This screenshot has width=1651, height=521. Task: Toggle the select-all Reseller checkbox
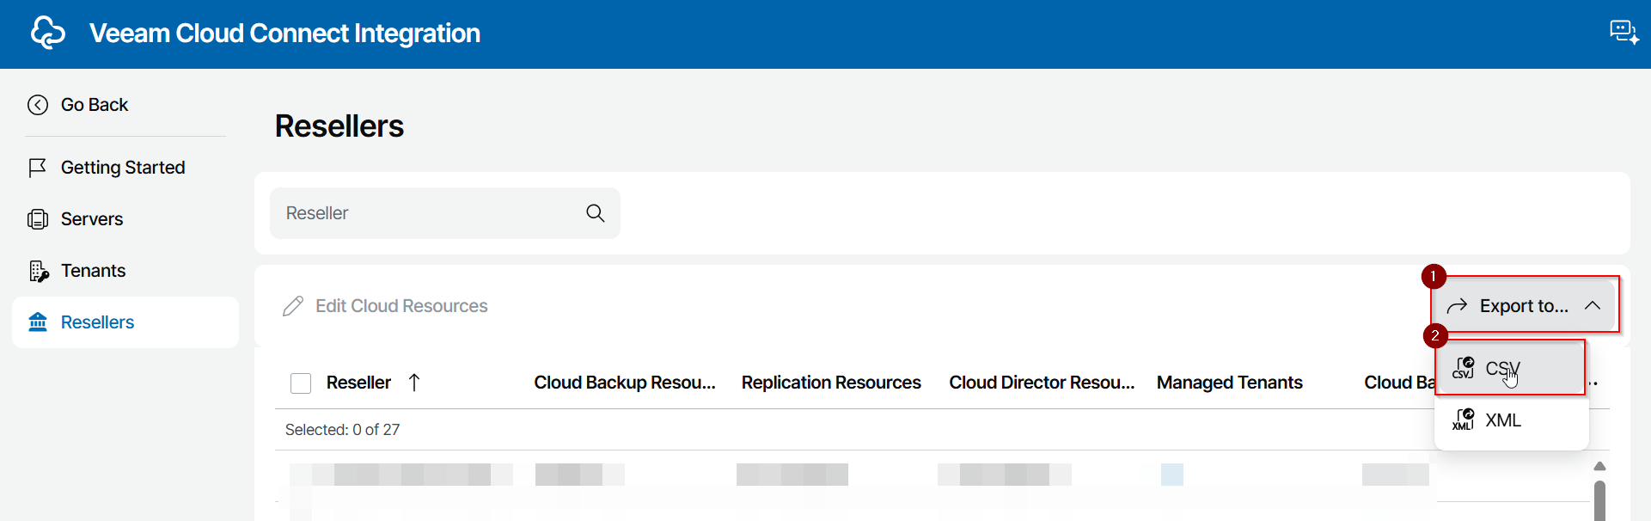click(x=301, y=383)
